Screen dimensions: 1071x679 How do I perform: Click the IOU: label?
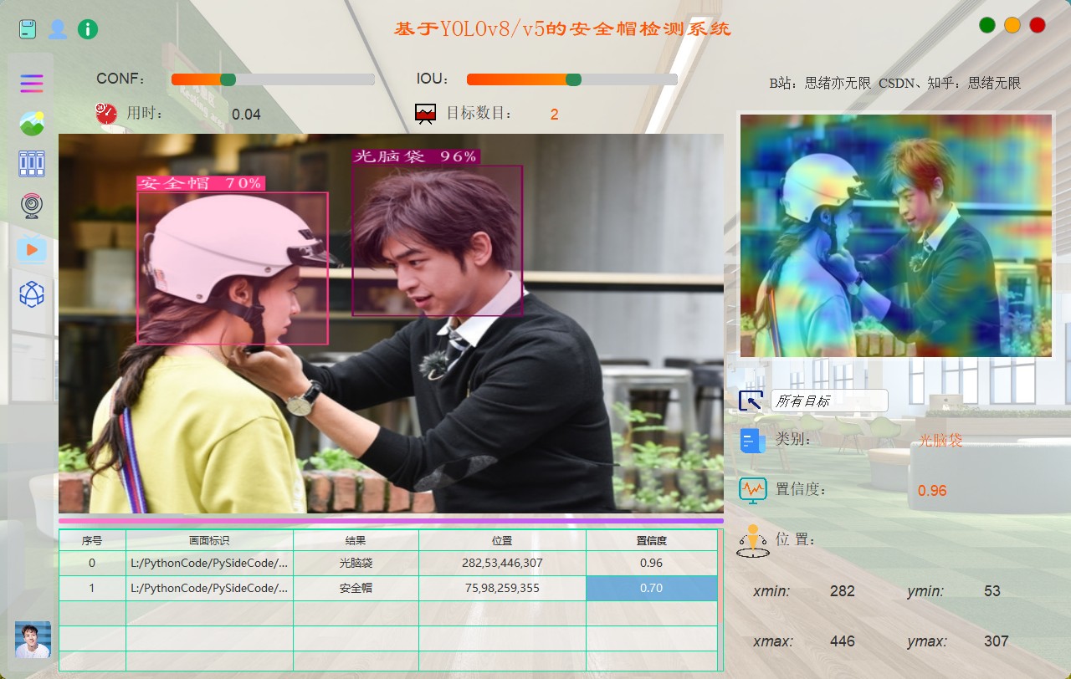point(433,79)
